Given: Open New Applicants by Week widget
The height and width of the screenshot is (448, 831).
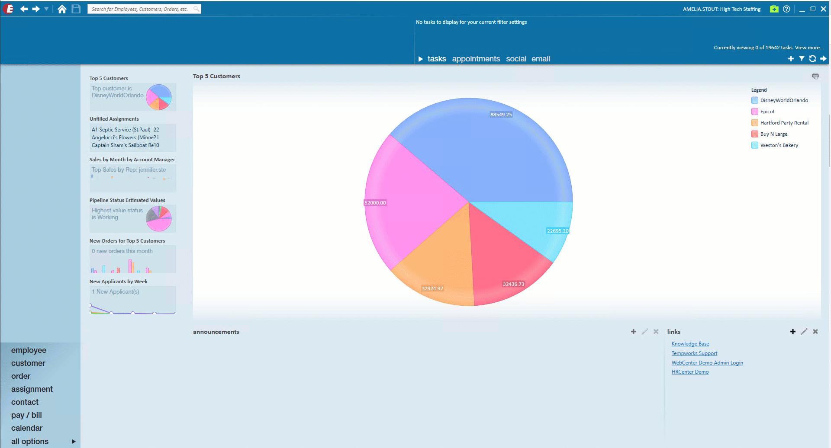Looking at the screenshot, I should pos(133,300).
